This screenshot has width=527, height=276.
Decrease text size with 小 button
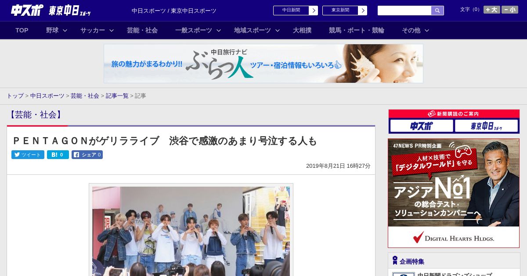tap(510, 10)
